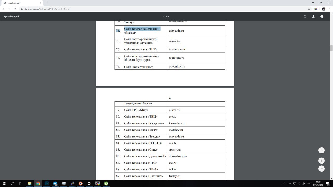This screenshot has height=187, width=333.
Task: Click the PDF vertical scrollbar thumb
Action: click(x=331, y=48)
